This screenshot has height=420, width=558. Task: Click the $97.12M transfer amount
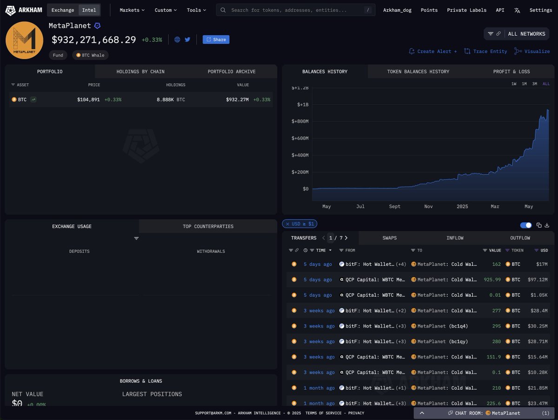[538, 280]
